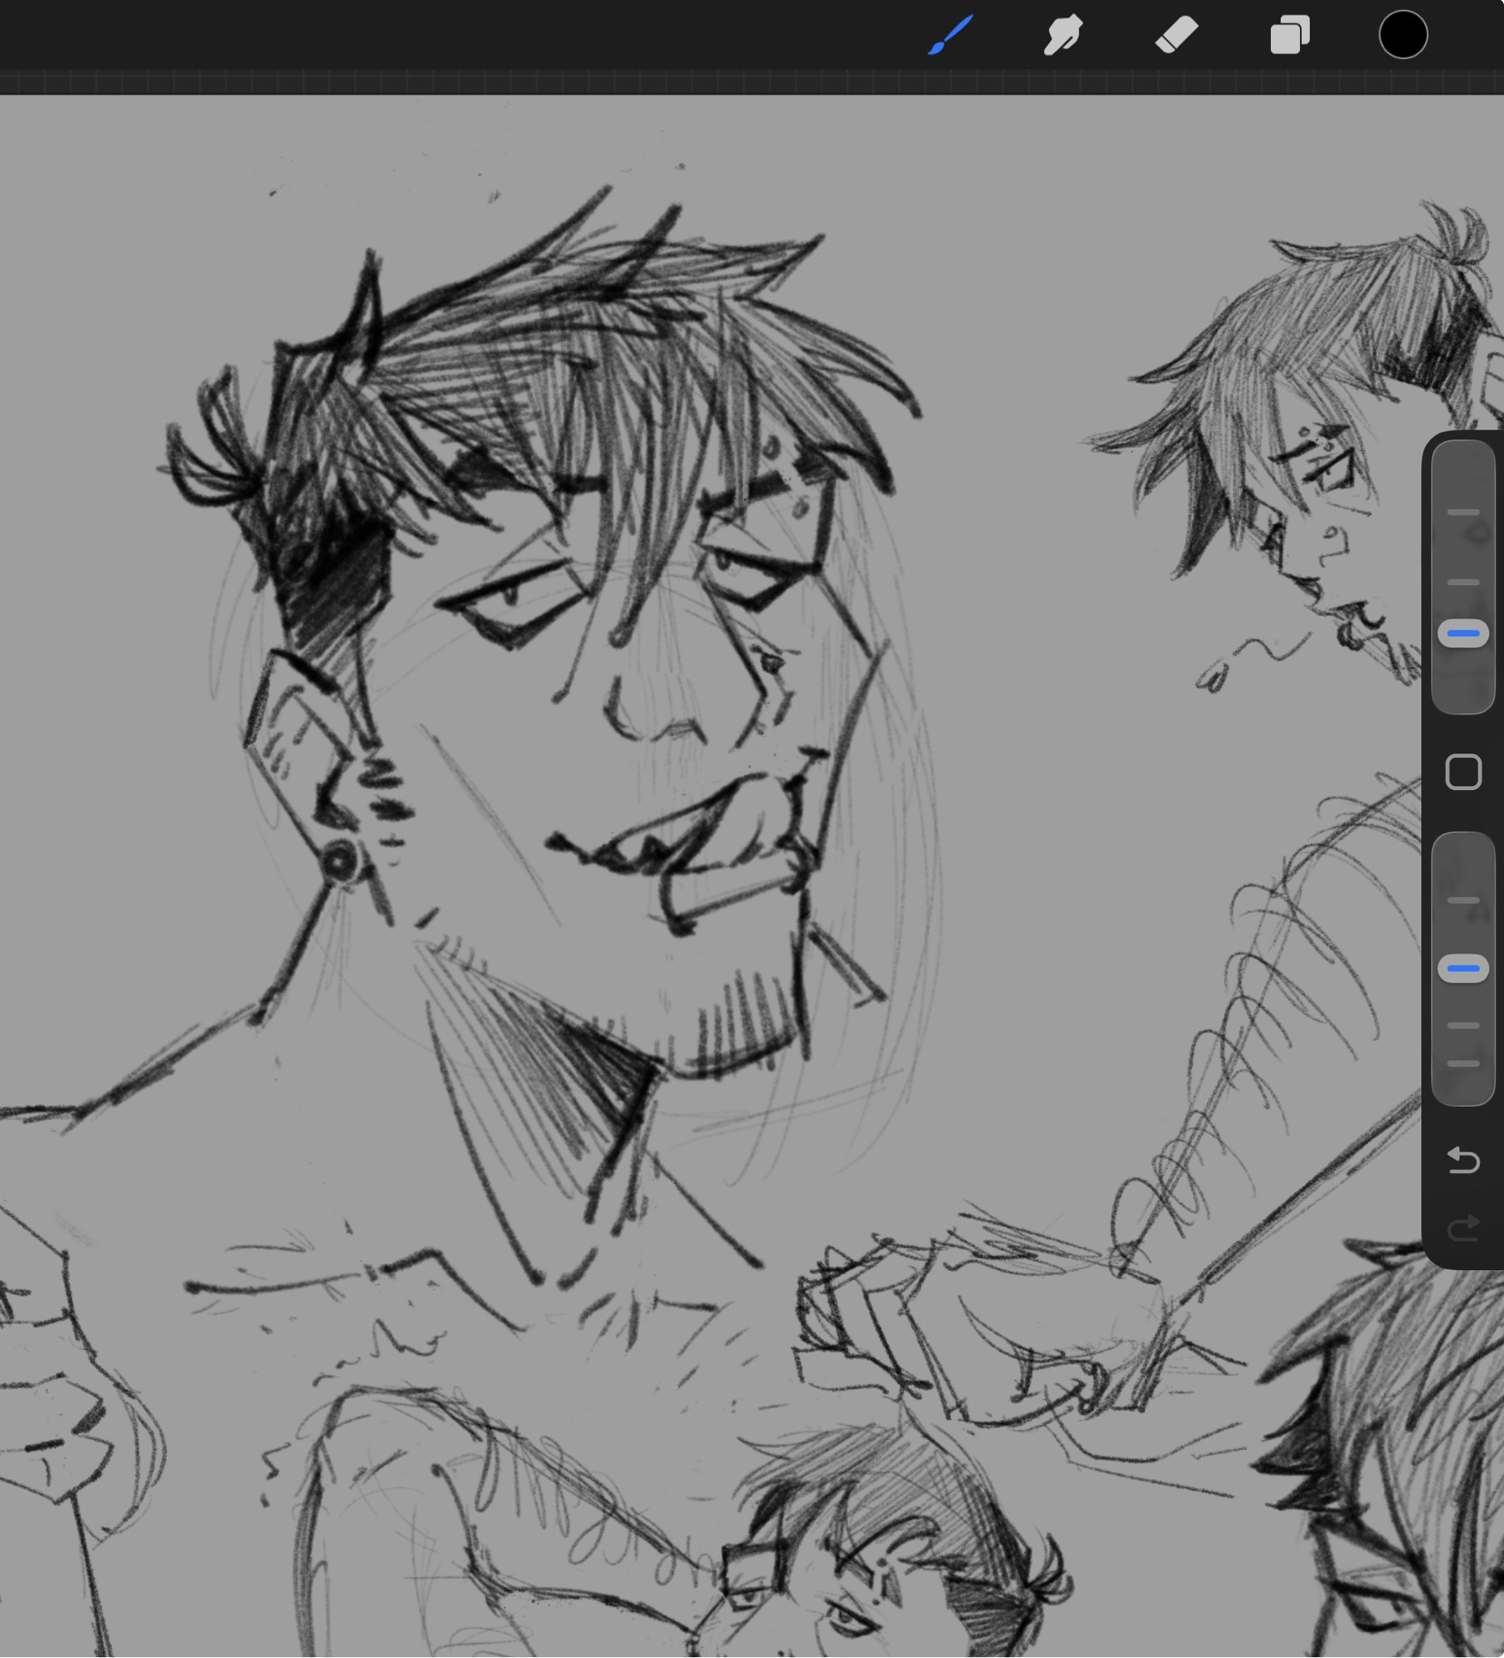Tap the topmost brush size preset notch
1504x1658 pixels.
coord(1463,513)
